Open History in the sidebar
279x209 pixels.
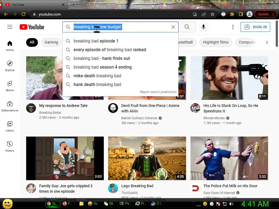coord(10,147)
